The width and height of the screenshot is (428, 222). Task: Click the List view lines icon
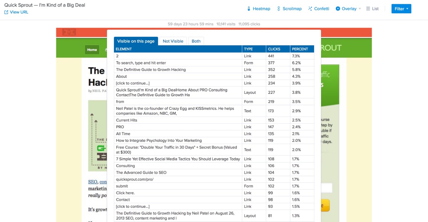[368, 9]
